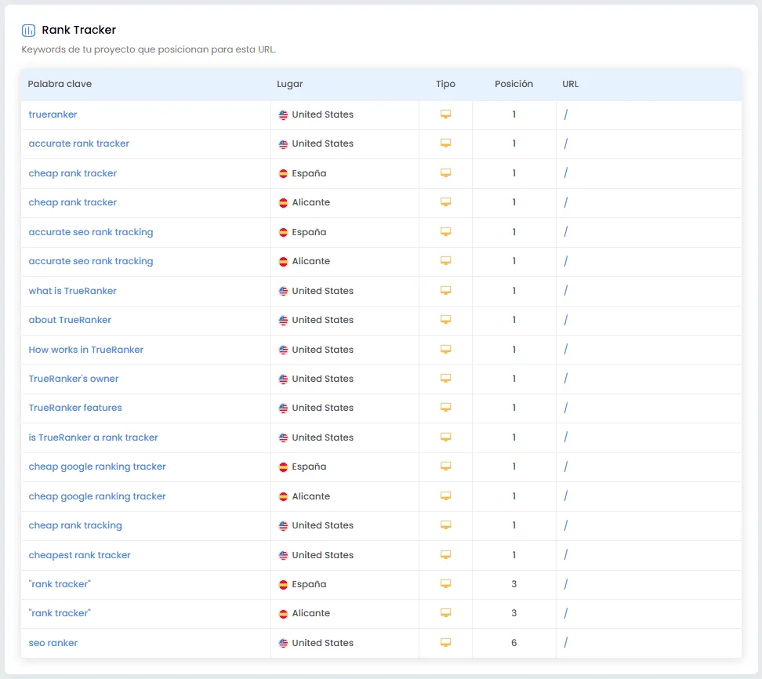762x679 pixels.
Task: Click position value 6 in seo ranker row
Action: pyautogui.click(x=513, y=643)
